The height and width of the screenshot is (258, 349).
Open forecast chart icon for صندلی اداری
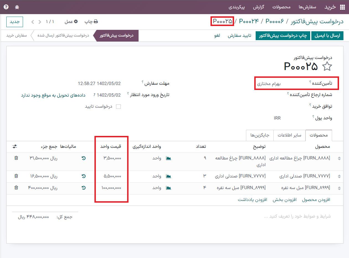tap(168, 176)
